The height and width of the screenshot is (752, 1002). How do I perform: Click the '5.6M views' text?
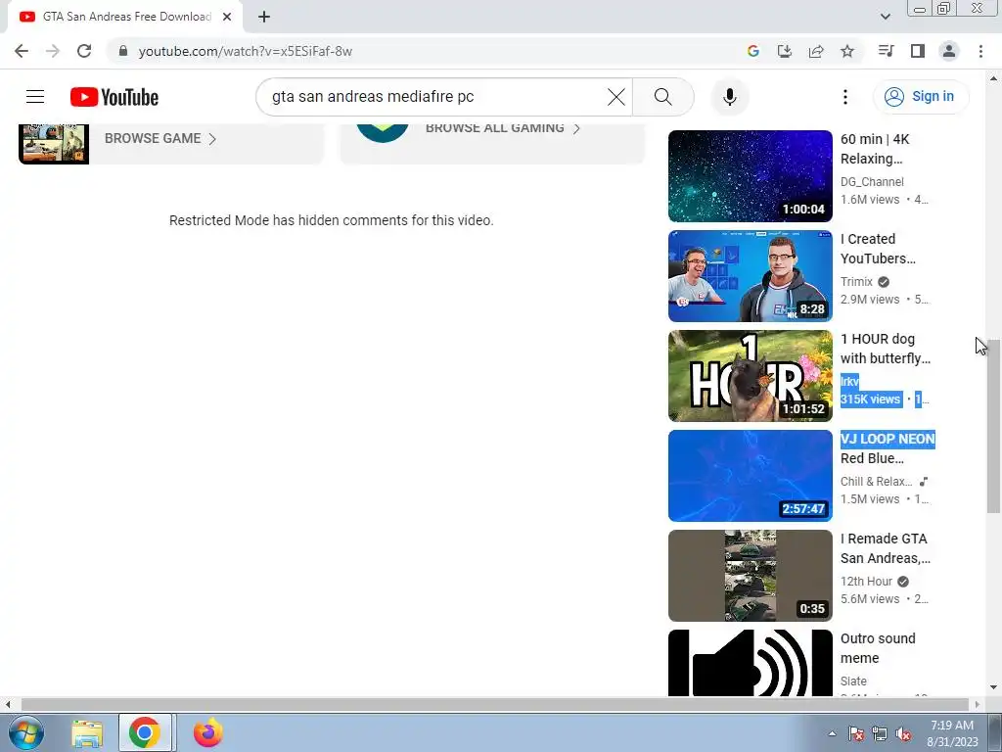(x=870, y=598)
